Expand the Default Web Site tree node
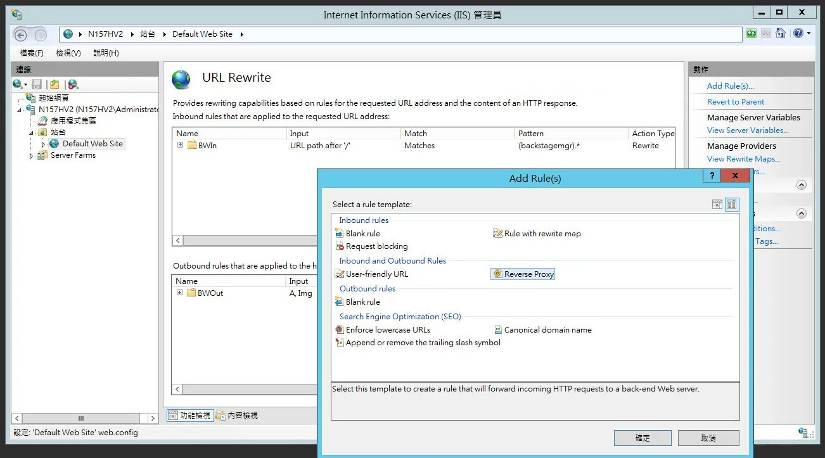 click(43, 144)
